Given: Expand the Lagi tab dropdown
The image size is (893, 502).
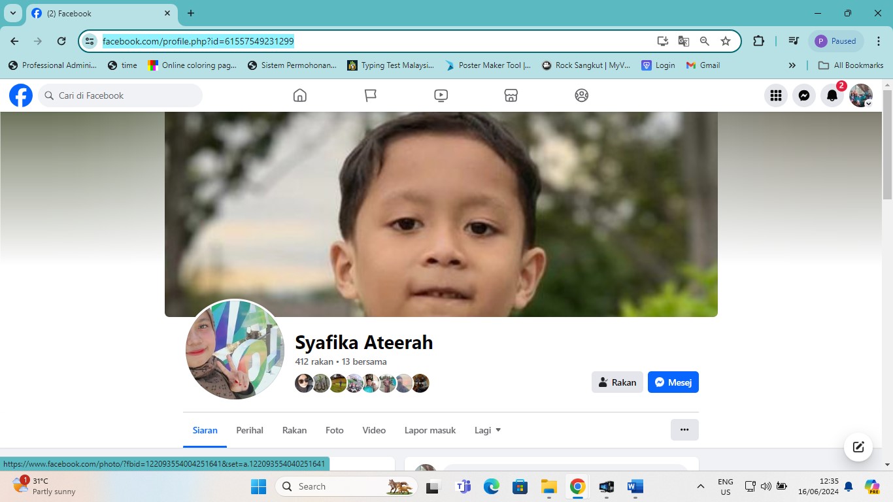Looking at the screenshot, I should [x=487, y=430].
